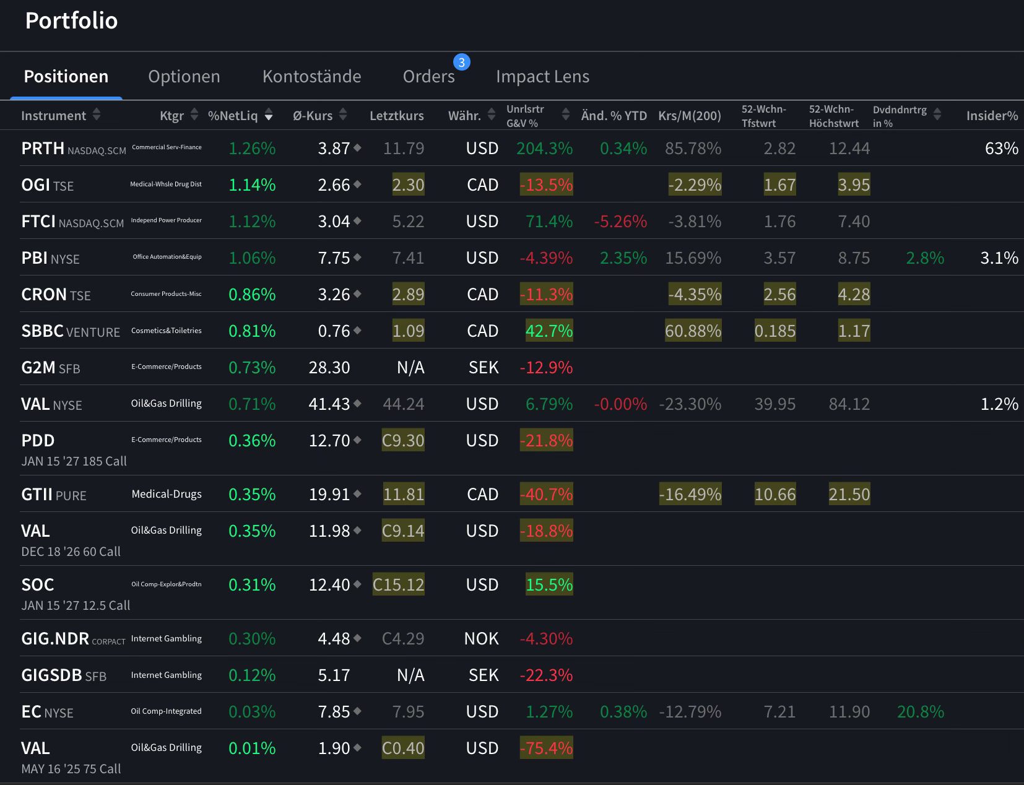Open the Kontostände tab
1024x785 pixels.
pos(311,76)
